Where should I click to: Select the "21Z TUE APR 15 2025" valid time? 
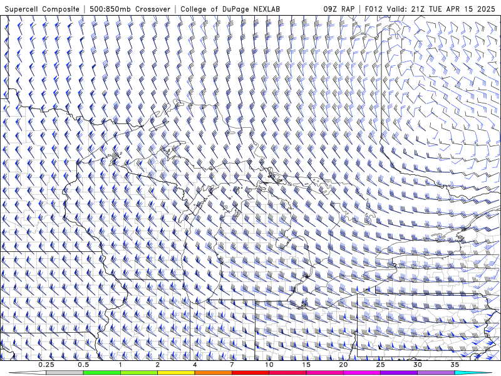pos(453,9)
